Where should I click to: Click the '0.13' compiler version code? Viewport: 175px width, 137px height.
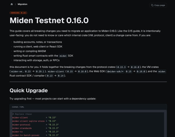50,76
